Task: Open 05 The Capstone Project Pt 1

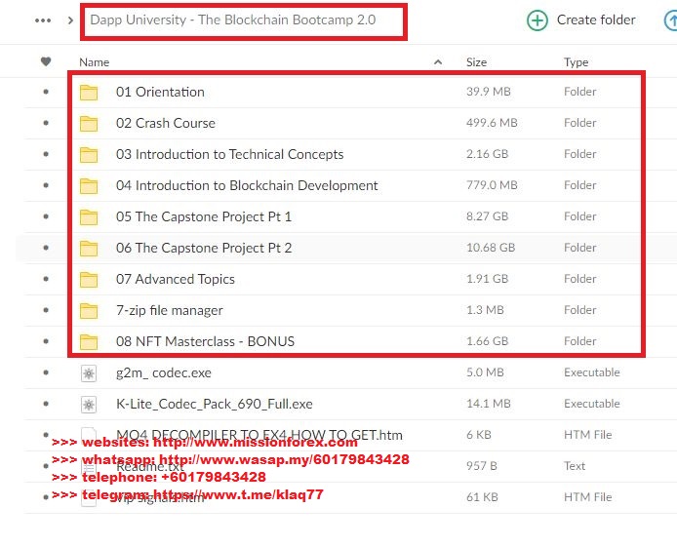Action: pyautogui.click(x=204, y=216)
